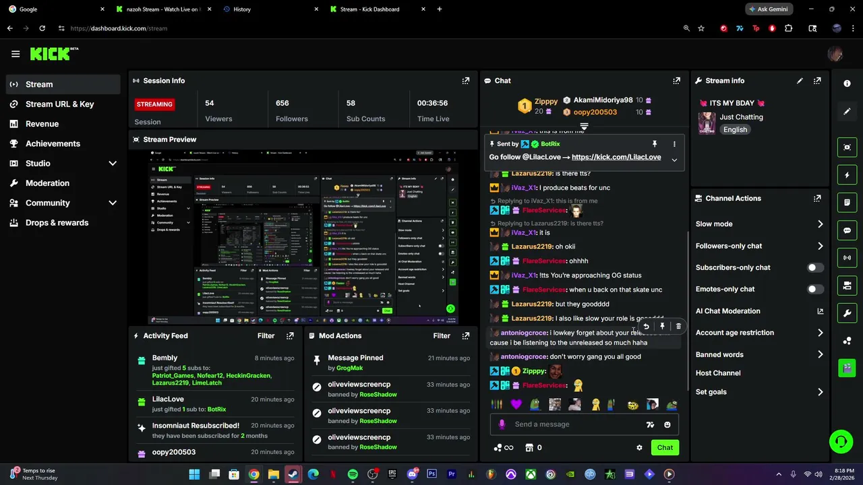Open Drops & rewards page
863x485 pixels.
click(x=63, y=223)
